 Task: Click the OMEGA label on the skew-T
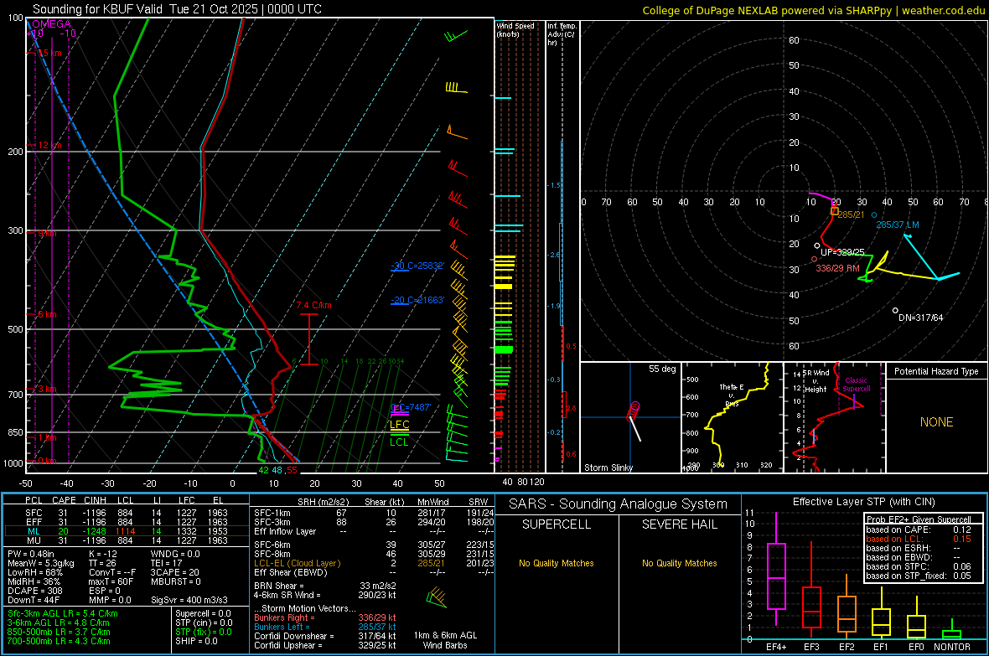click(x=51, y=24)
